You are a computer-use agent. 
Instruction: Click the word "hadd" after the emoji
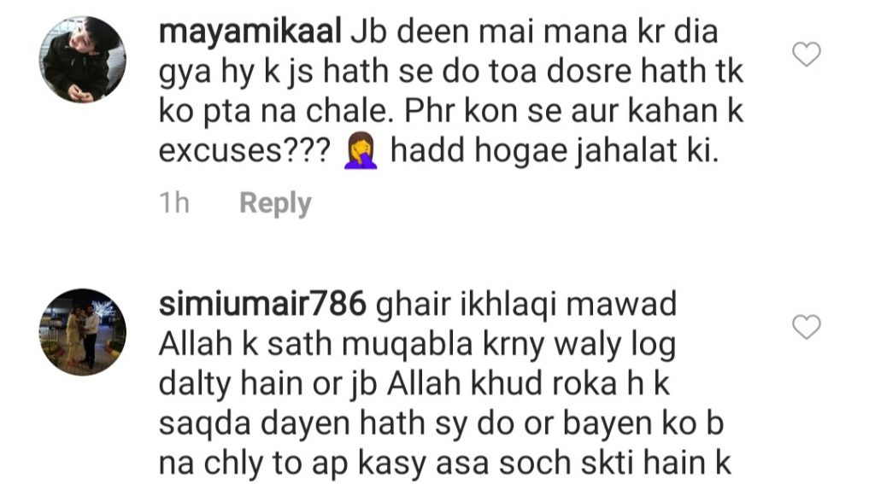427,150
